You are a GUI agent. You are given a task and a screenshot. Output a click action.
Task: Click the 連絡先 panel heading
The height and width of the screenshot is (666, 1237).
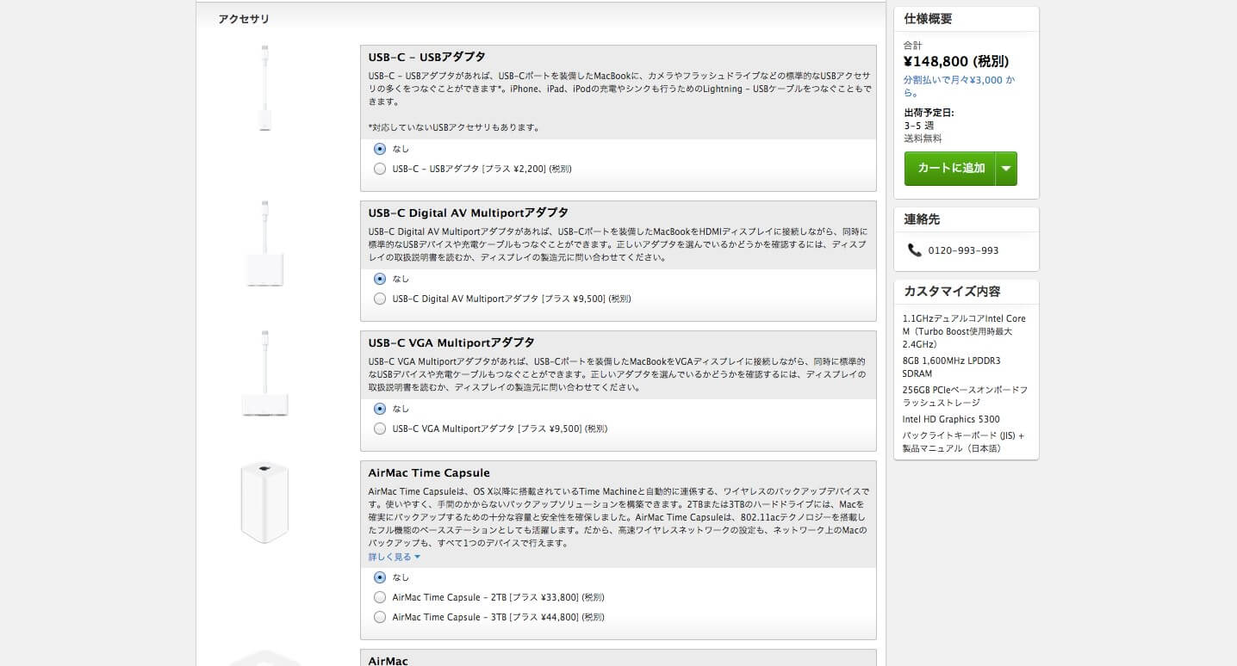922,219
